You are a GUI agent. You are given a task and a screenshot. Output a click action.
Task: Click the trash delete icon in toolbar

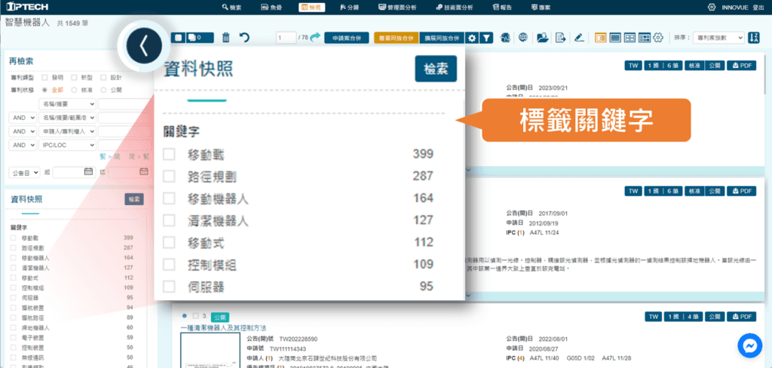(226, 37)
